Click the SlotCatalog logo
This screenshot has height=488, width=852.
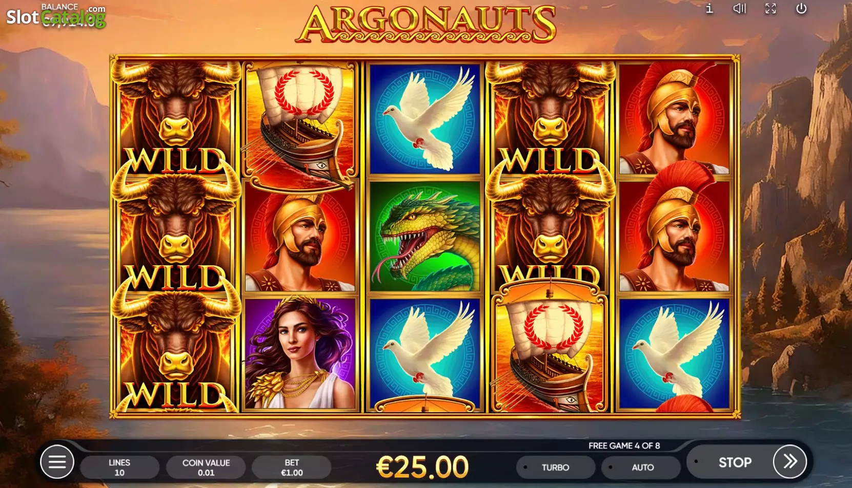pos(56,16)
